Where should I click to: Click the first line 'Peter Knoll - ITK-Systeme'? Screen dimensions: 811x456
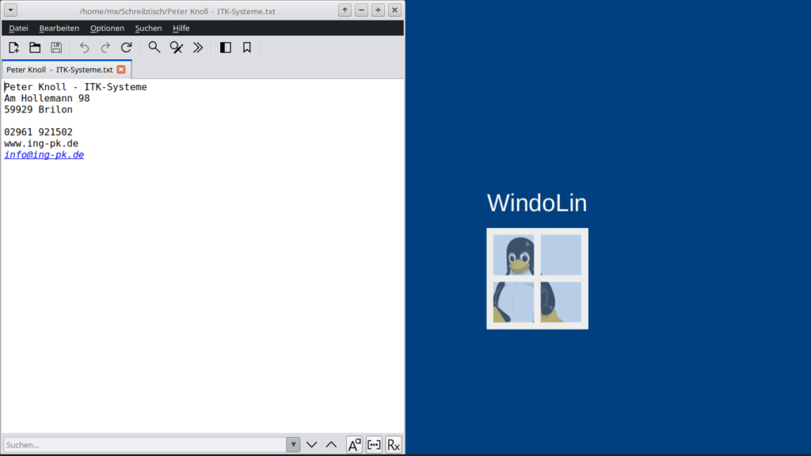click(75, 87)
